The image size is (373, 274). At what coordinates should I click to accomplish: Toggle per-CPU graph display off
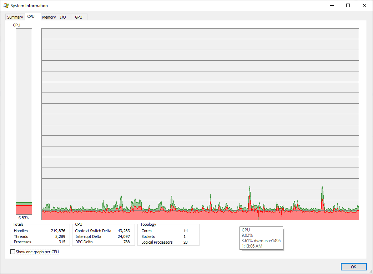tap(12, 251)
